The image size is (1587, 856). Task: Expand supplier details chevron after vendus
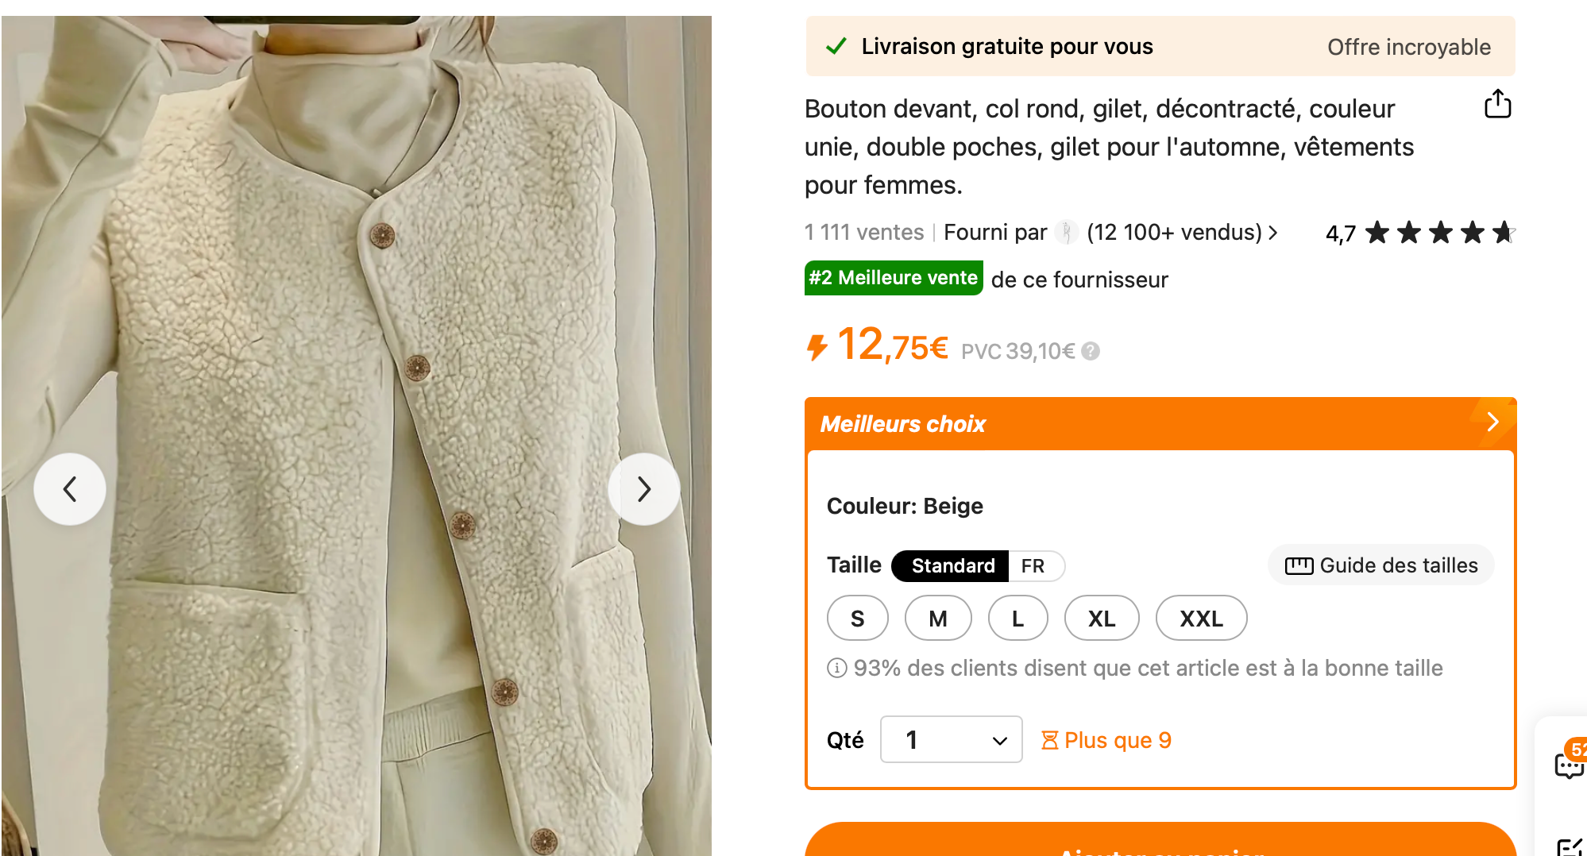[x=1273, y=232]
